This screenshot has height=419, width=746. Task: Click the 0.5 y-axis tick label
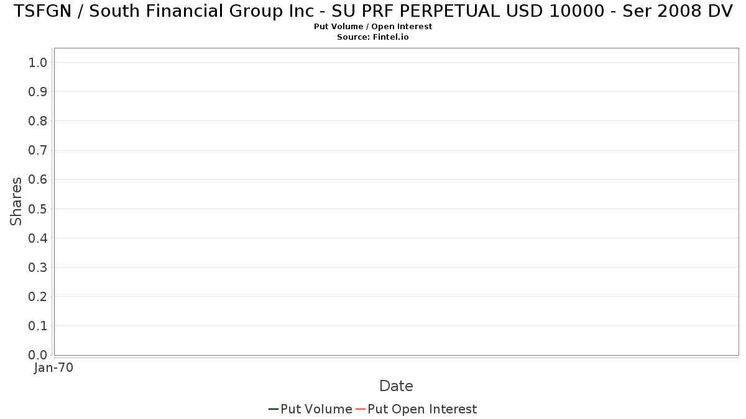tap(38, 209)
